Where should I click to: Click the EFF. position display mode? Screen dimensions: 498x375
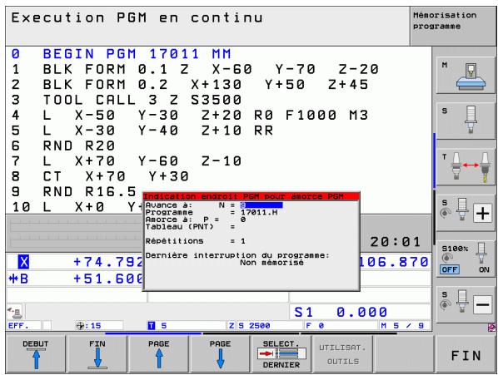click(x=18, y=326)
